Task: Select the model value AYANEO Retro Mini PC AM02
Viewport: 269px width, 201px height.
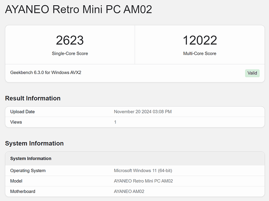Action: (x=143, y=181)
